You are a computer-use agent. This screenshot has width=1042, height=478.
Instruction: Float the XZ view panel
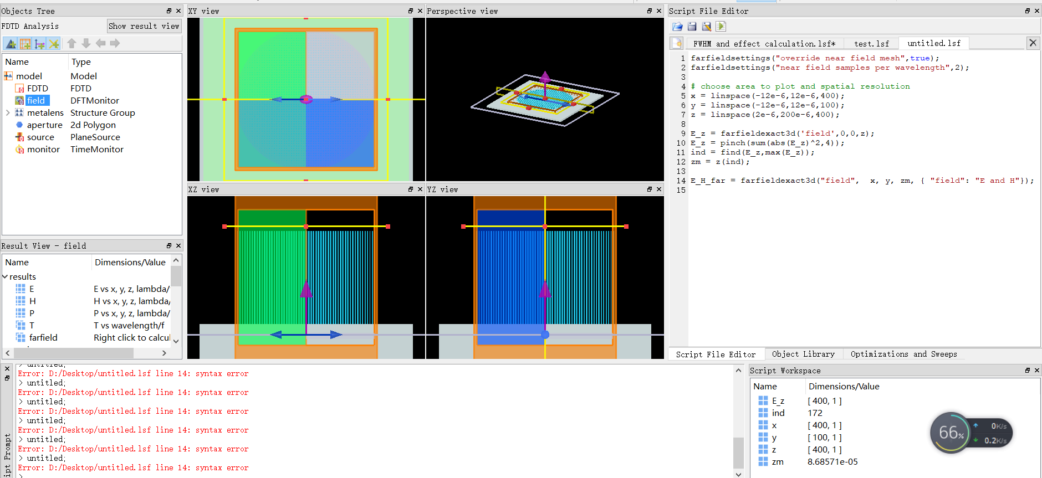pos(411,189)
